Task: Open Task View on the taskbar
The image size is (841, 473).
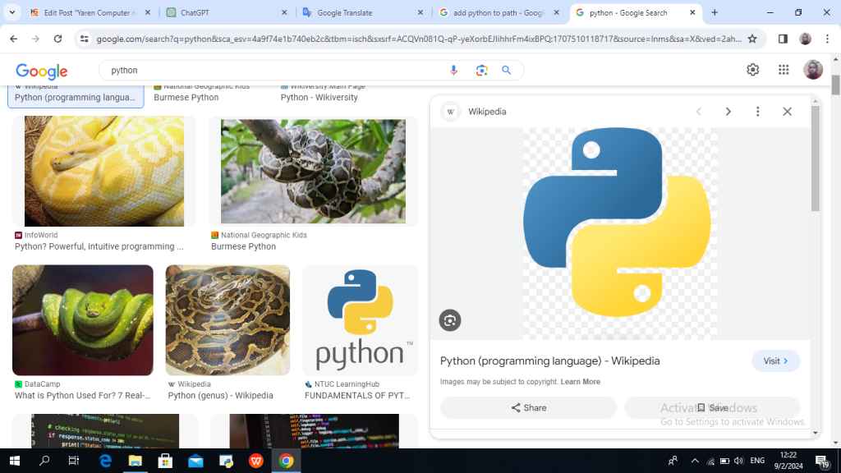Action: pos(74,461)
